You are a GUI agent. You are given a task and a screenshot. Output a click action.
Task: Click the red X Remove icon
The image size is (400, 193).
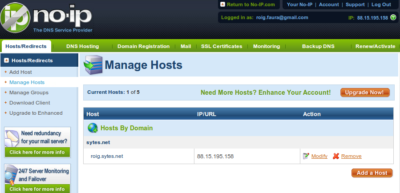[x=336, y=156]
